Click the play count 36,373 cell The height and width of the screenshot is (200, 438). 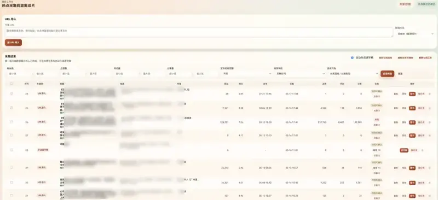coord(224,168)
